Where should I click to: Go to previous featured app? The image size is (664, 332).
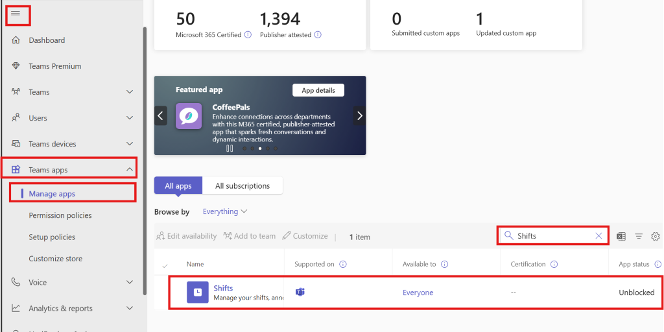161,115
